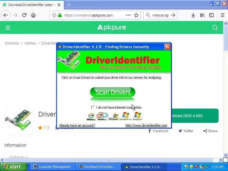The width and height of the screenshot is (228, 171).
Task: Open the page actions three-dots menu
Action: pyautogui.click(x=128, y=15)
